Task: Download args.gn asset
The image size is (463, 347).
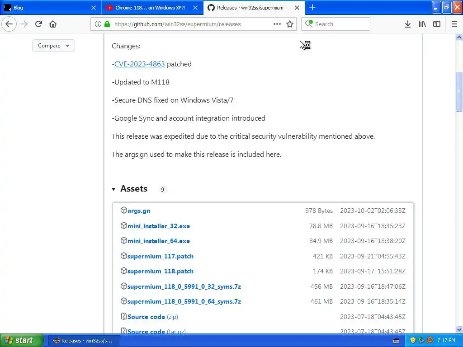Action: [139, 211]
